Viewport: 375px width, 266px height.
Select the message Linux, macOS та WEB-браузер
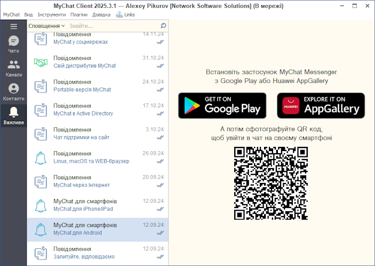(x=98, y=158)
